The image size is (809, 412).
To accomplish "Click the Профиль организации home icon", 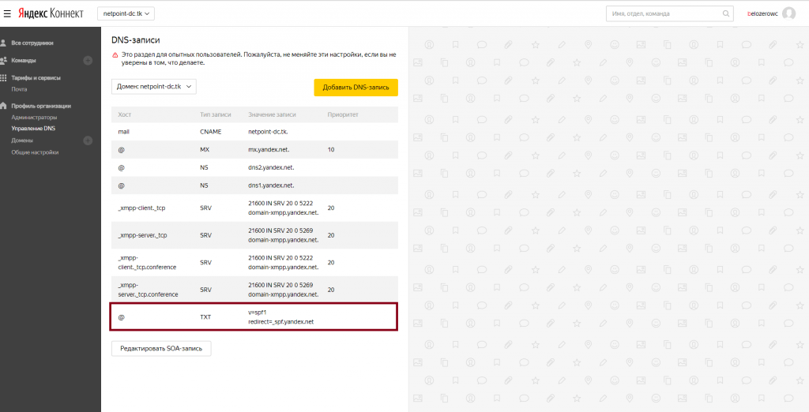I will click(4, 106).
